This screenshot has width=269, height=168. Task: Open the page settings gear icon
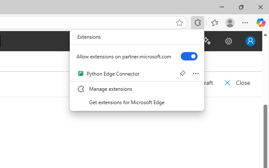tap(229, 41)
